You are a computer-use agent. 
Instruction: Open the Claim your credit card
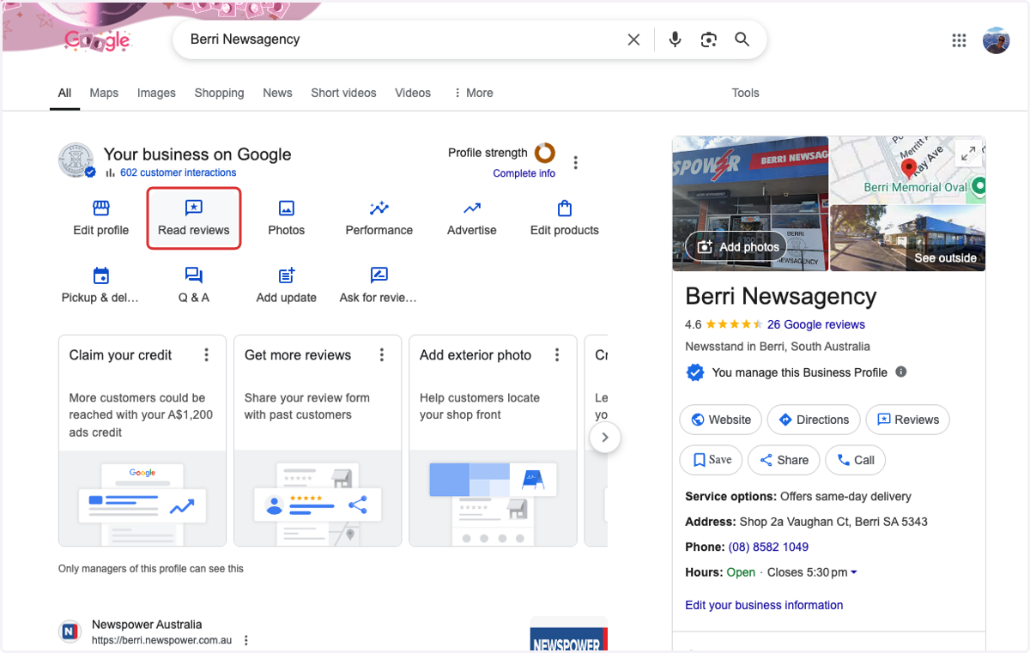(142, 440)
